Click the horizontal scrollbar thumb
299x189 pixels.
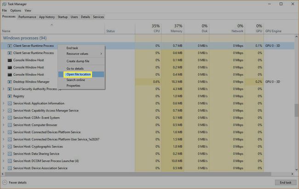pos(138,174)
